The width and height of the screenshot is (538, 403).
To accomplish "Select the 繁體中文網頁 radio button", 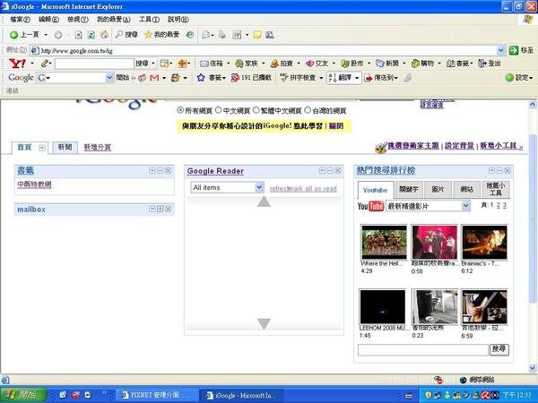I will [256, 110].
